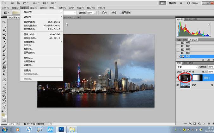Screen dimensions: 214x133
Task: Toggle the lock all option
Action: pyautogui.click(x=193, y=72)
